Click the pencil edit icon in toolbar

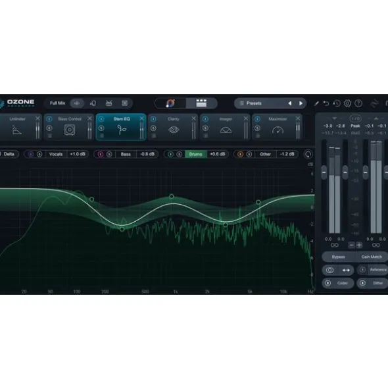click(316, 103)
